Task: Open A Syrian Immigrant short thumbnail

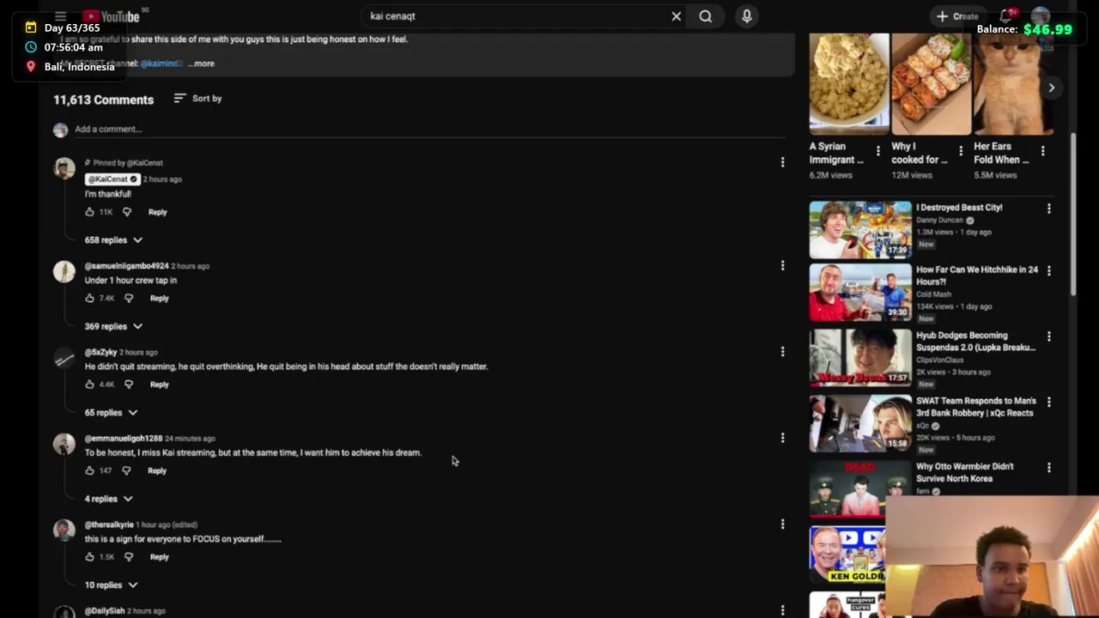Action: click(x=848, y=84)
